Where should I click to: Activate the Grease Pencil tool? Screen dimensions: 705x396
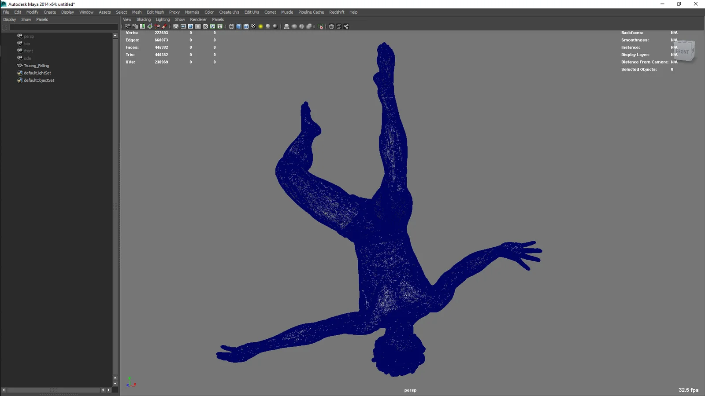[x=165, y=26]
